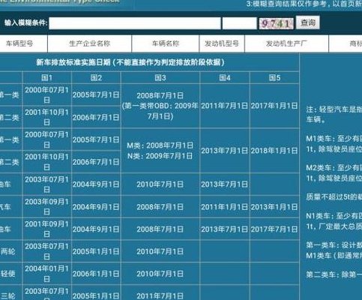Click the 2013年1月1日 cell
The image size is (362, 300).
[274, 207]
